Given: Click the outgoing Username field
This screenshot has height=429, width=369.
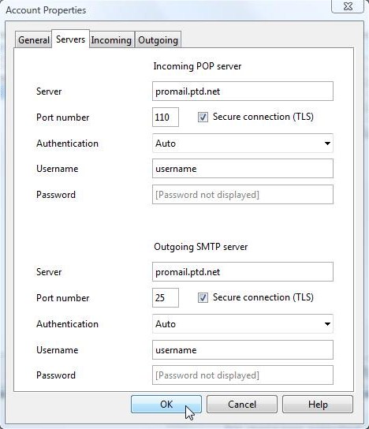Looking at the screenshot, I should (243, 349).
